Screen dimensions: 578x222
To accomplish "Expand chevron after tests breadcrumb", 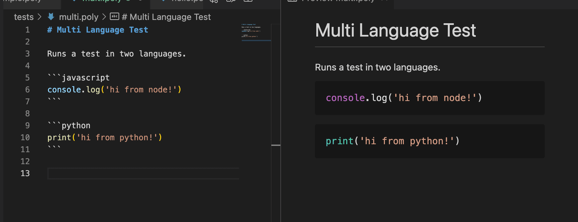I will pyautogui.click(x=40, y=17).
